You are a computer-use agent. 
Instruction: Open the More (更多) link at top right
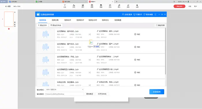tap(195, 6)
